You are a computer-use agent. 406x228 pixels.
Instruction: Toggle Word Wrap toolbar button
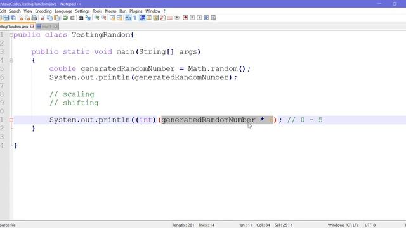coord(128,18)
